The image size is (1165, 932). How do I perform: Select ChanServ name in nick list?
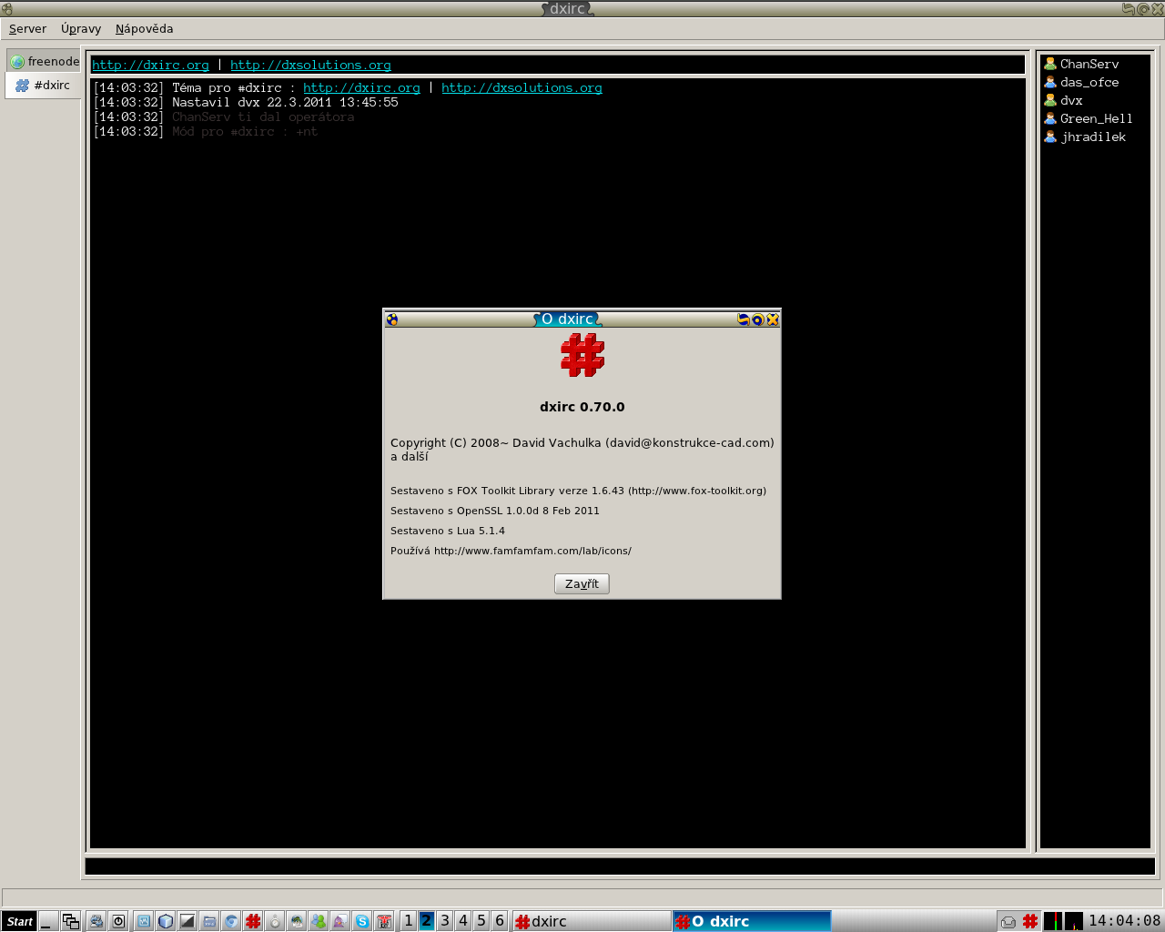1089,64
